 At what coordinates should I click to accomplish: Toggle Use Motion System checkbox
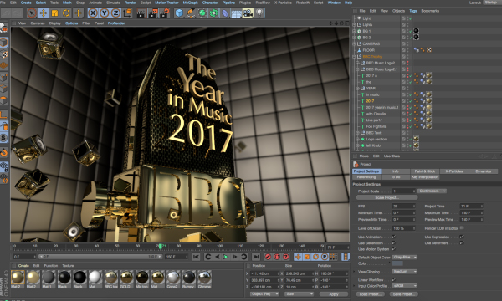tap(394, 249)
